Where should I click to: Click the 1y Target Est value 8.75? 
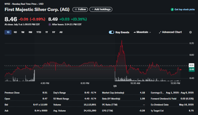tap(191, 110)
